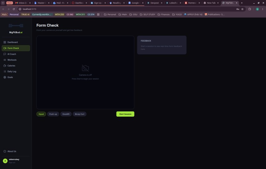This screenshot has height=169, width=266.
Task: Sign out of aidenrubey account
Action: click(12, 162)
